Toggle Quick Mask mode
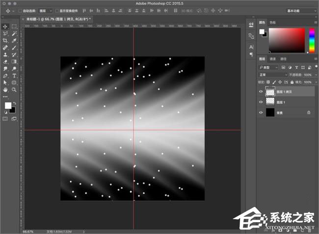This screenshot has height=234, width=319. (x=5, y=118)
